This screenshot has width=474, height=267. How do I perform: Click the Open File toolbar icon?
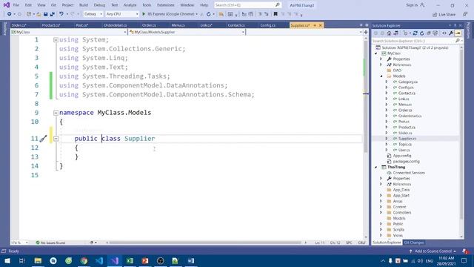tap(39, 14)
